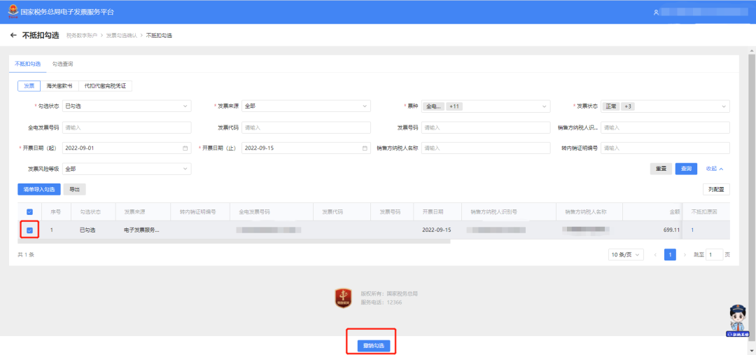The height and width of the screenshot is (355, 756).
Task: Expand the 发票来源 dropdown
Action: 306,106
